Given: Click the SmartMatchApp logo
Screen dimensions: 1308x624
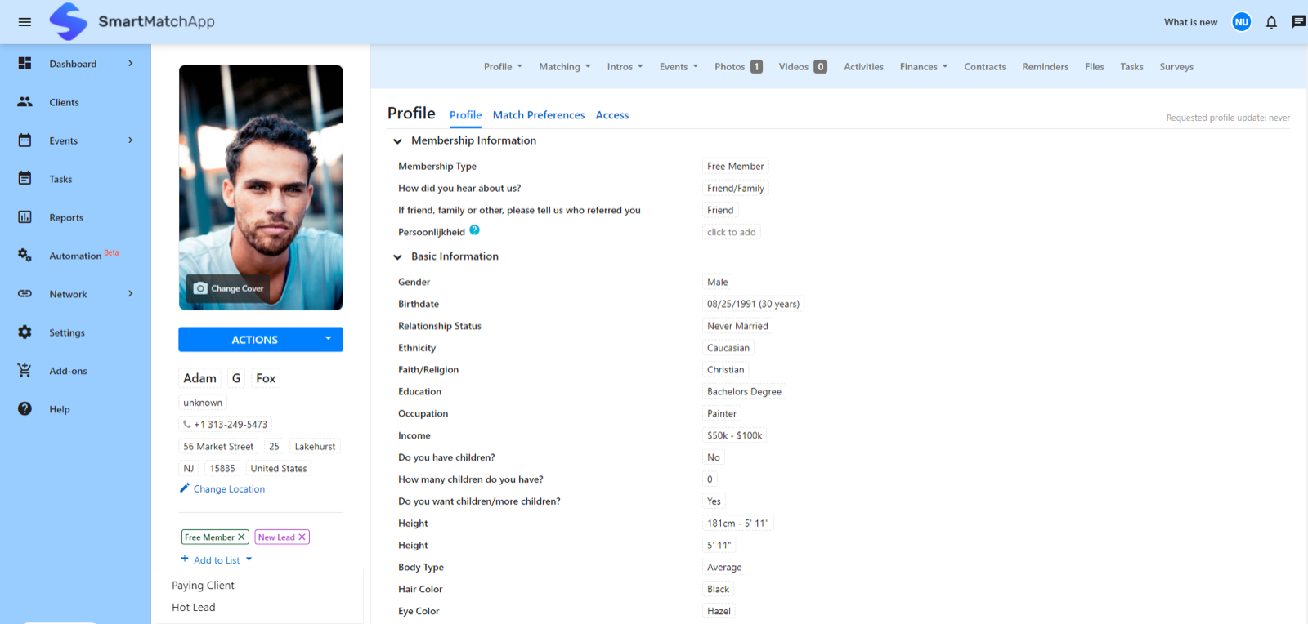Looking at the screenshot, I should [x=132, y=21].
